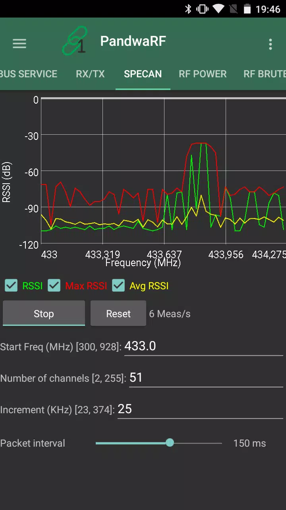This screenshot has width=286, height=510.
Task: Disable the Avg RSSI checkbox
Action: point(118,285)
